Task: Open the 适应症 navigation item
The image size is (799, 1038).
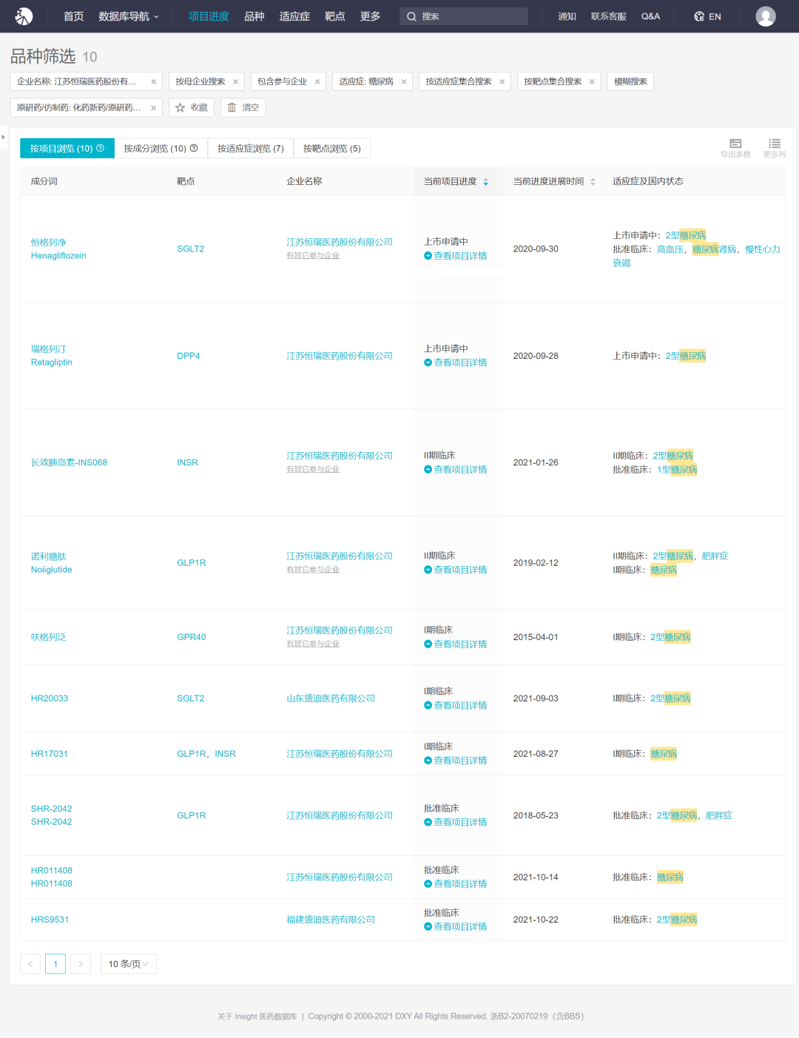Action: [294, 16]
